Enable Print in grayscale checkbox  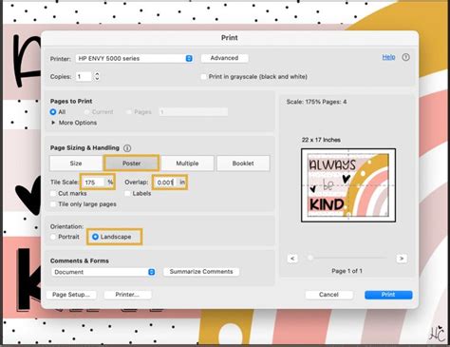point(204,77)
